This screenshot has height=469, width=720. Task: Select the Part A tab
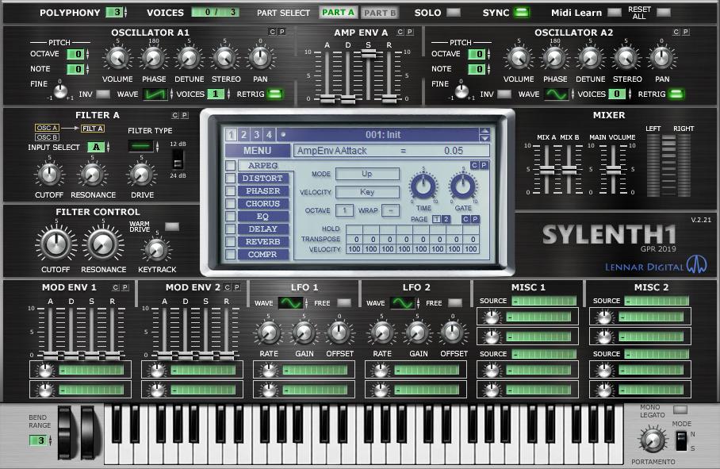pos(339,13)
